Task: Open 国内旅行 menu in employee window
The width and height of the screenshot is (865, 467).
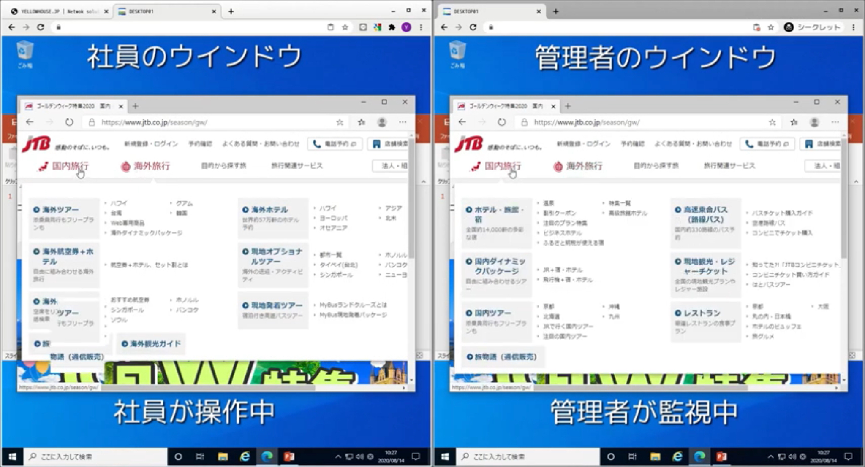Action: [x=64, y=166]
